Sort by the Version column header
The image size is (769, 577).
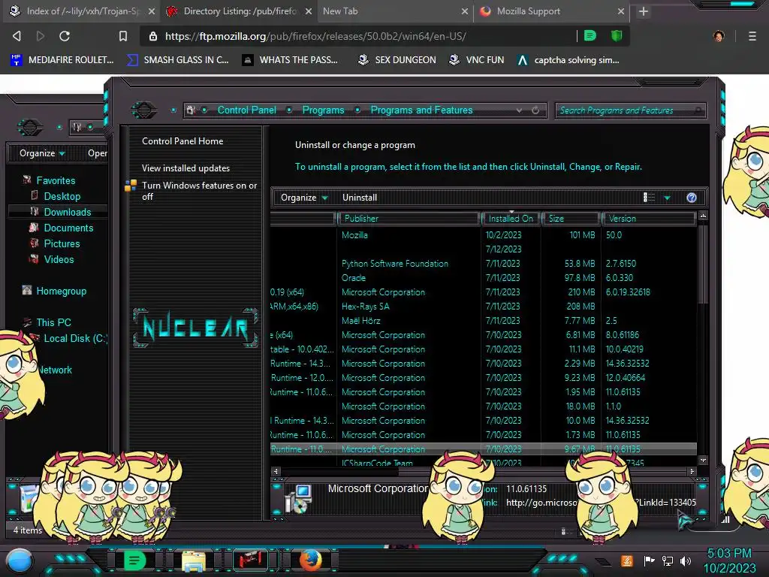(649, 219)
